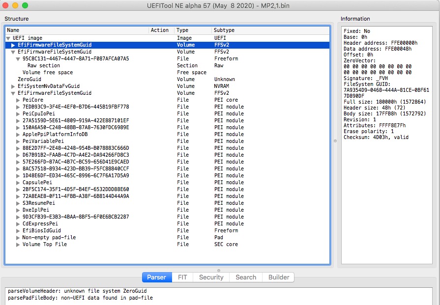The height and width of the screenshot is (305, 440).
Task: Click the Subtype column header
Action: pos(270,30)
